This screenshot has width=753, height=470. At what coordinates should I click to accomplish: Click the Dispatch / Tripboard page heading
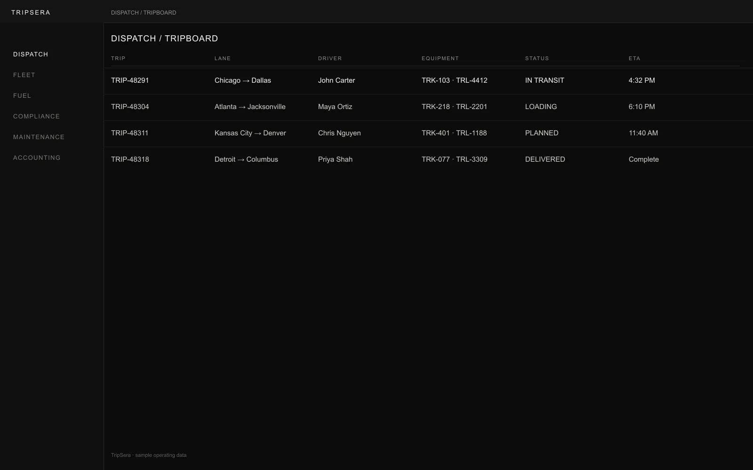click(x=164, y=39)
